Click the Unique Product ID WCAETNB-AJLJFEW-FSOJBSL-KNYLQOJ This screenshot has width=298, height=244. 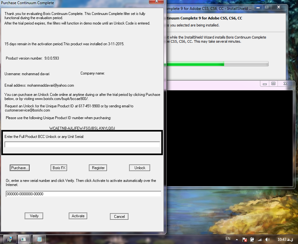82,128
